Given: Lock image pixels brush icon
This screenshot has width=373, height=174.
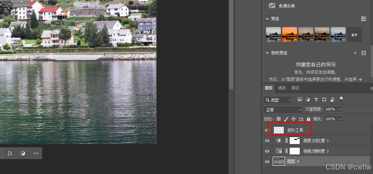Looking at the screenshot, I should pos(286,119).
